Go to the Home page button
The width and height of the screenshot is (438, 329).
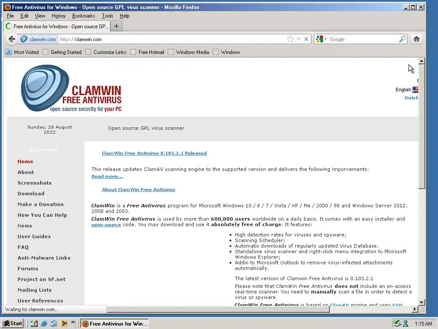click(417, 39)
